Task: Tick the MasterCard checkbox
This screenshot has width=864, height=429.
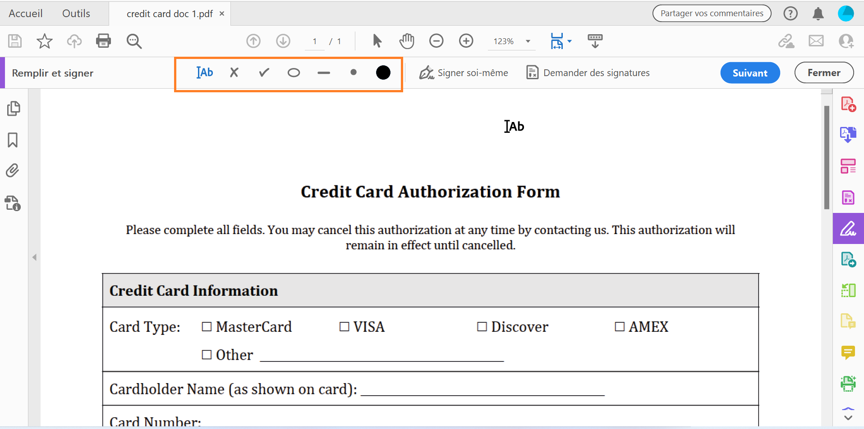Action: click(207, 327)
